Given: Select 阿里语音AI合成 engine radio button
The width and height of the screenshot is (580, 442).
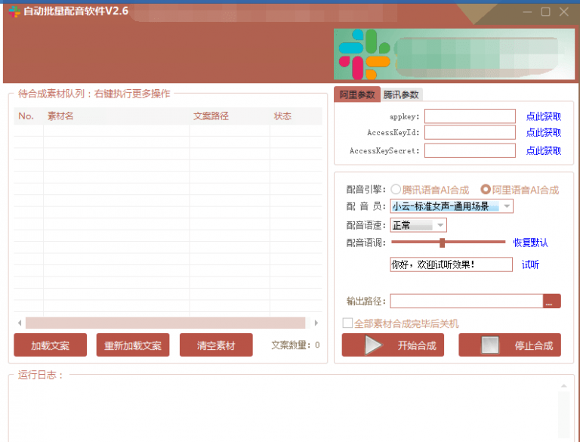Looking at the screenshot, I should pos(486,190).
